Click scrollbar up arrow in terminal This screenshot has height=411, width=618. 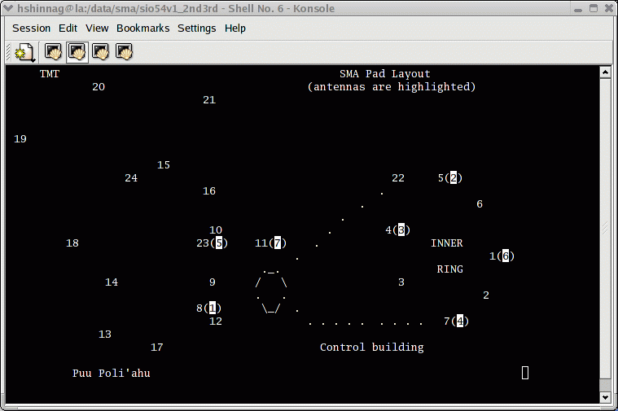tap(606, 72)
